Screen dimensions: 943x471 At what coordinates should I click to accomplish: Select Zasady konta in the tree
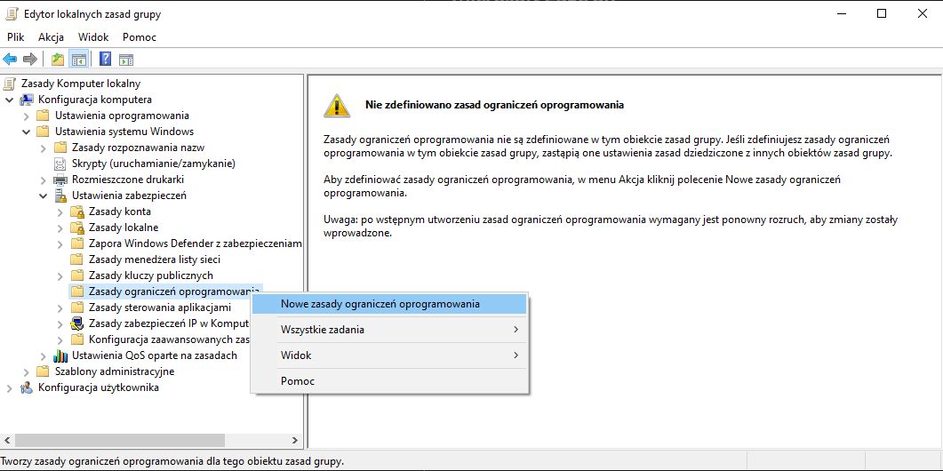(119, 212)
